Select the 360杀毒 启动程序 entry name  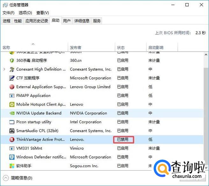pos(32,61)
